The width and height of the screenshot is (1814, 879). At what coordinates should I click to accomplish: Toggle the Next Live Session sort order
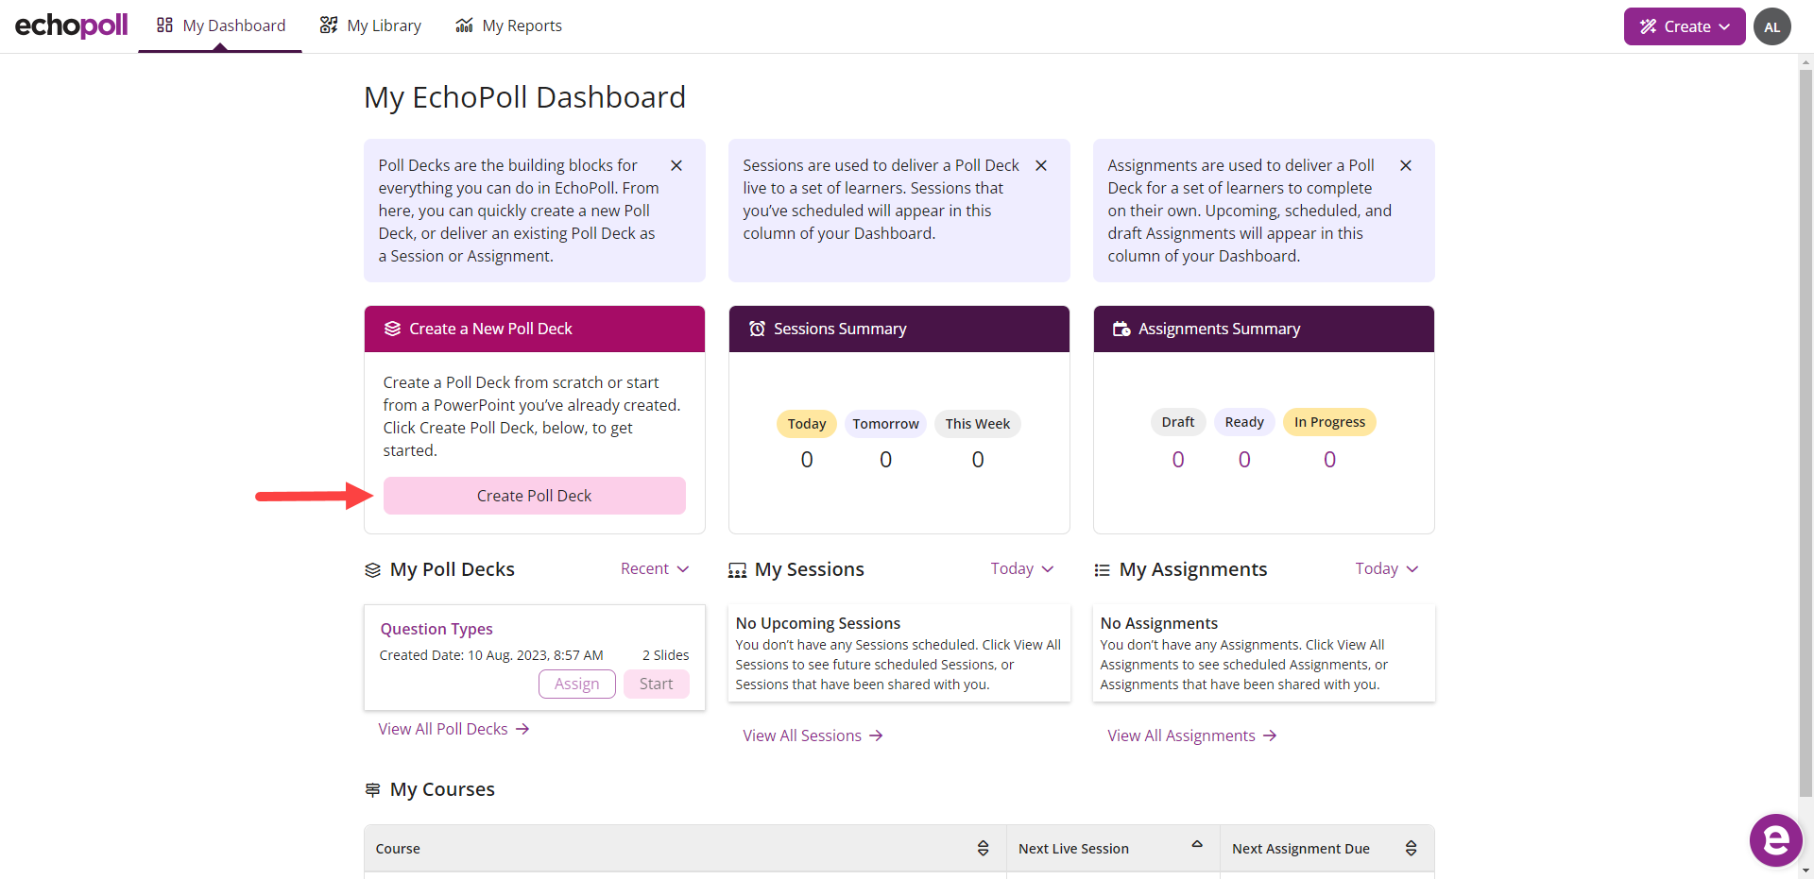pos(1197,845)
